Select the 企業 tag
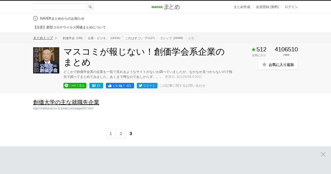331x174 pixels. [191, 38]
